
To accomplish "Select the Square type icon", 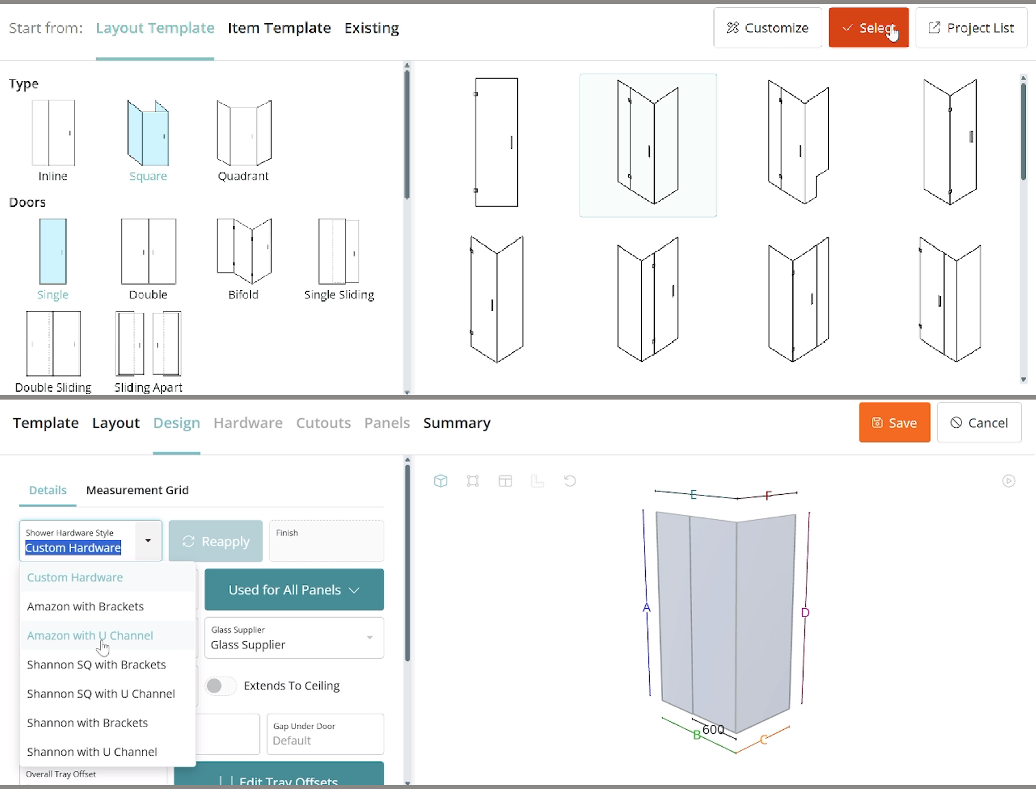I will click(x=148, y=133).
